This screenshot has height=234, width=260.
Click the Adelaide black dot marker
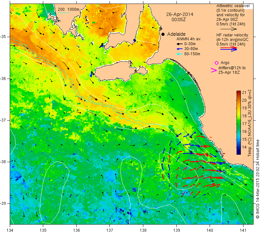pyautogui.click(x=163, y=34)
